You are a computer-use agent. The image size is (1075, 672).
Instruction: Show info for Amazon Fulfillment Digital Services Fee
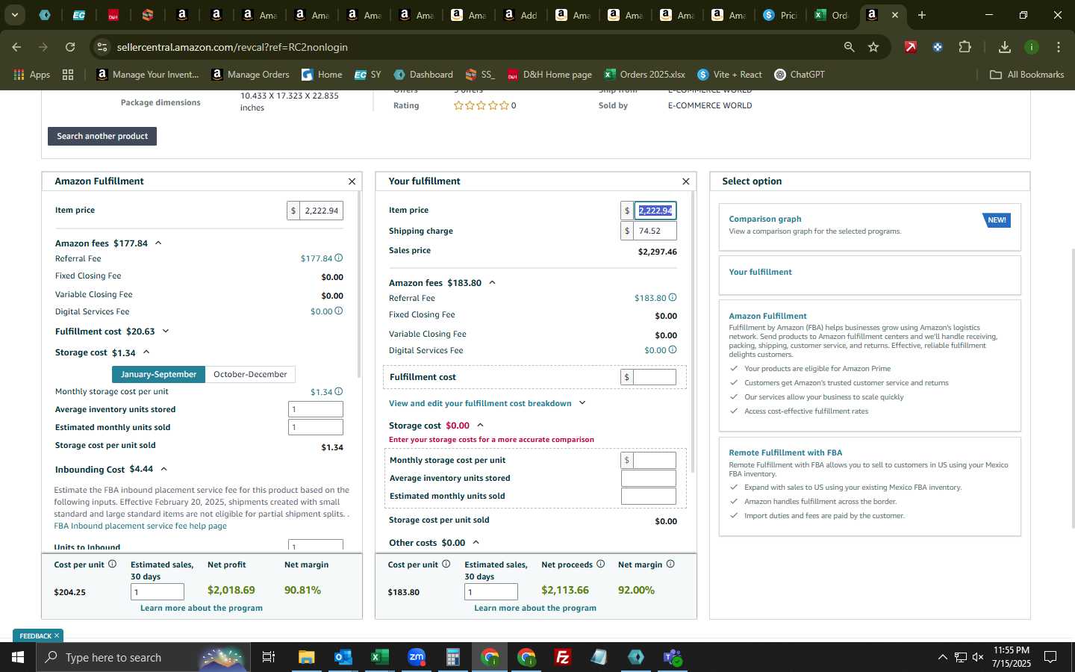tap(338, 311)
